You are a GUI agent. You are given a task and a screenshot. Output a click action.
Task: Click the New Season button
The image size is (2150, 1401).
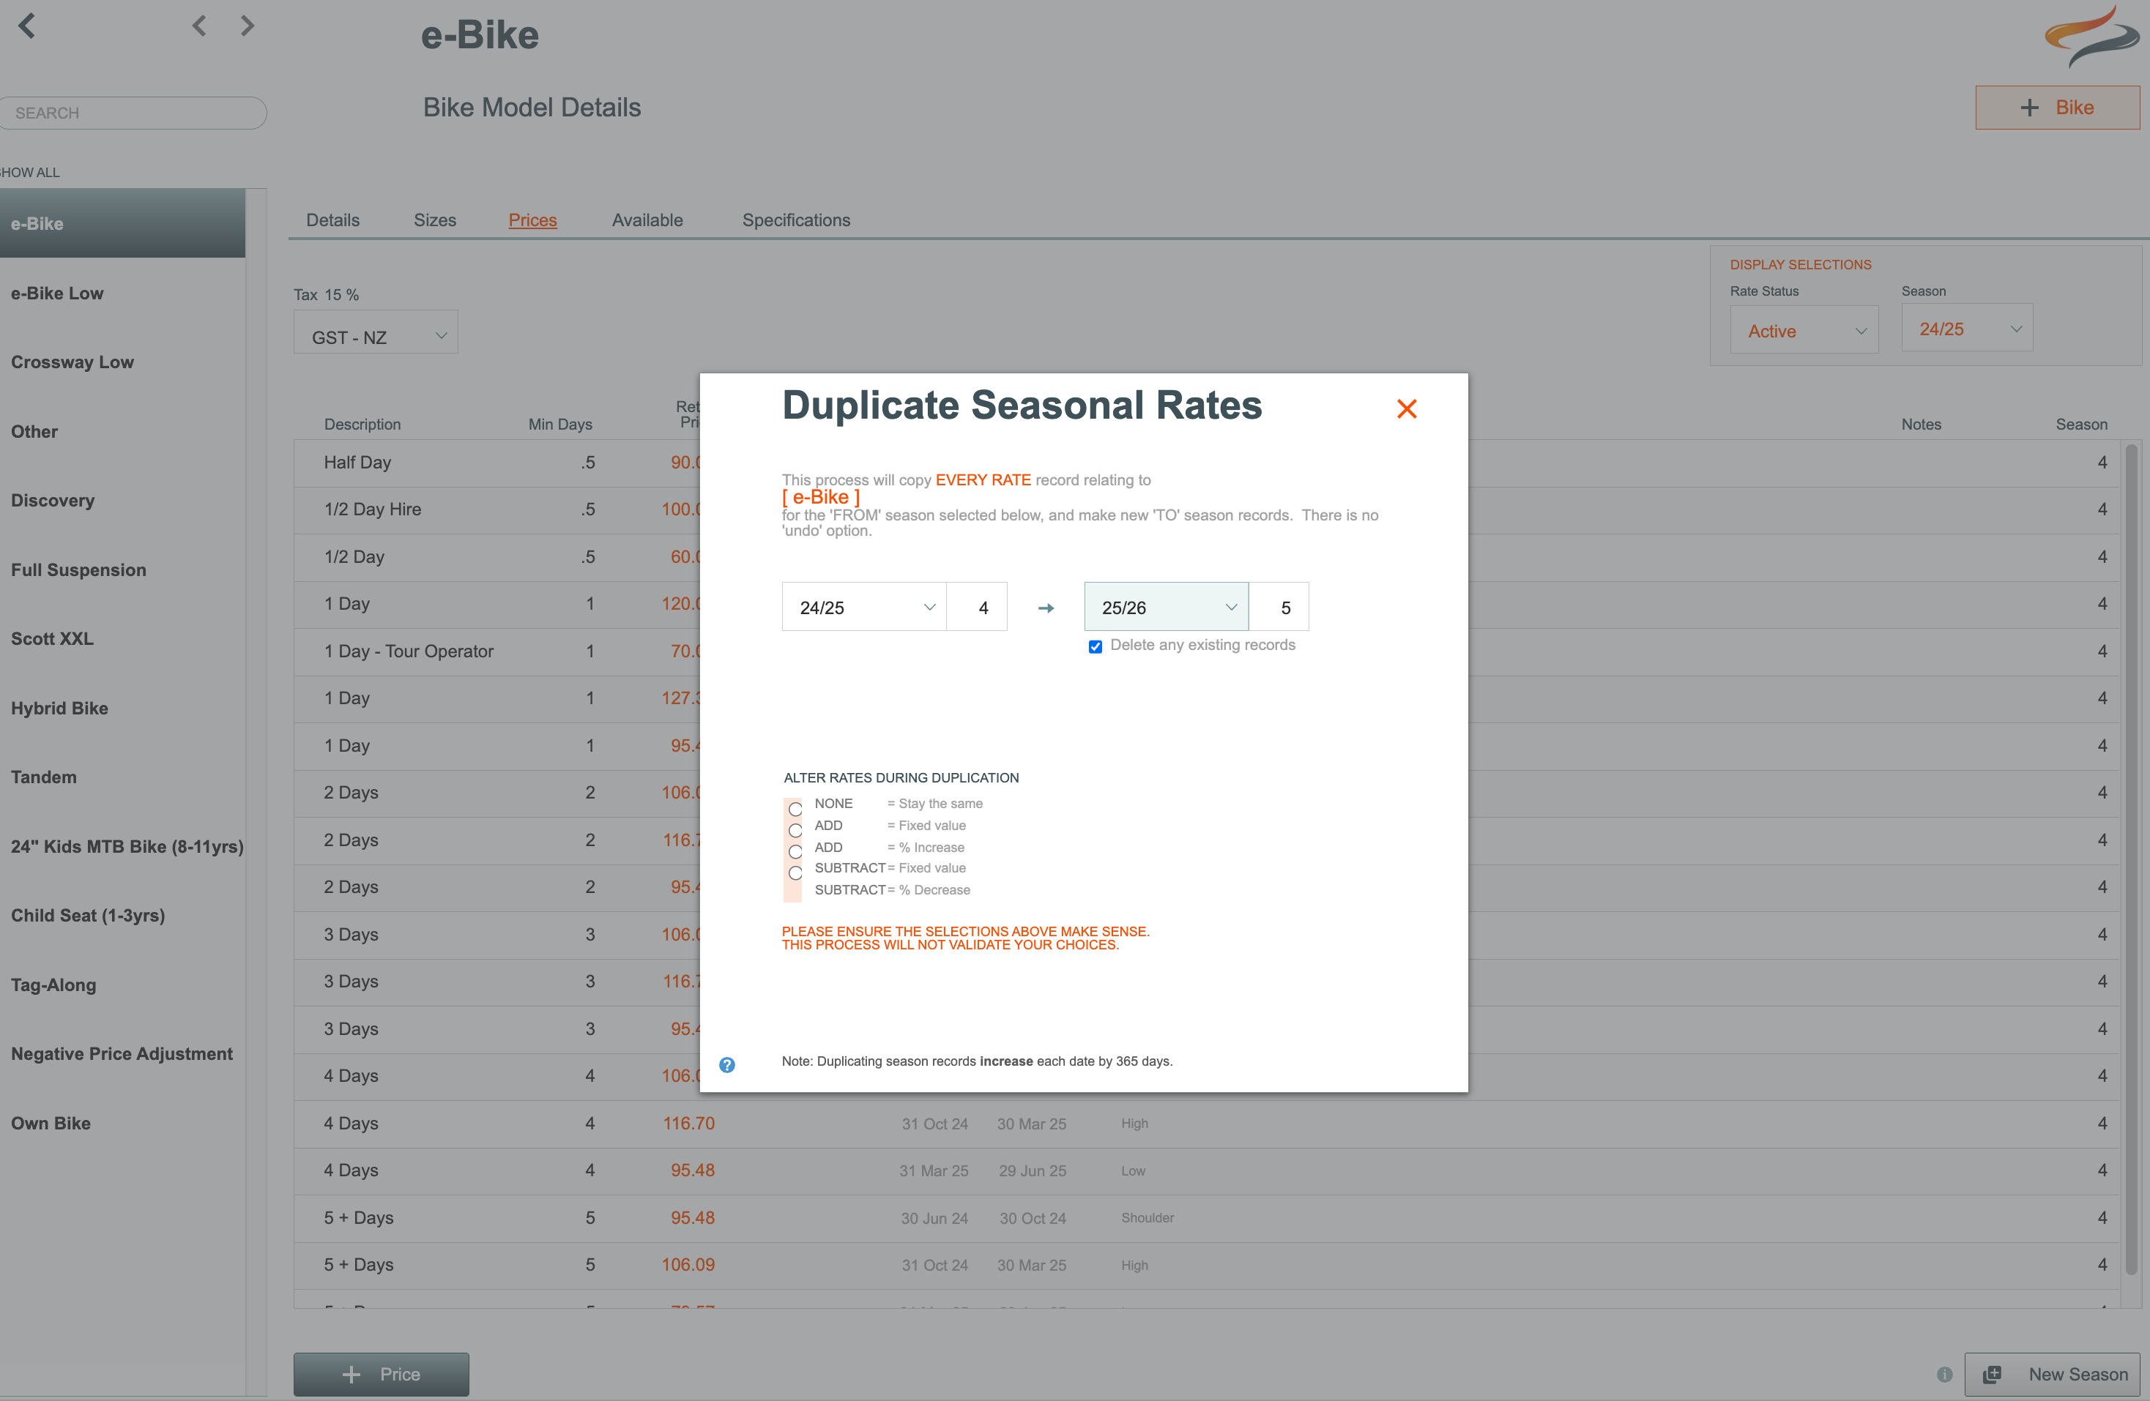pos(2052,1374)
